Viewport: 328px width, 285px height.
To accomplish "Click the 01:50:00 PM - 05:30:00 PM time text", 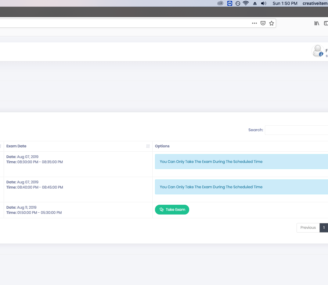I will click(40, 213).
